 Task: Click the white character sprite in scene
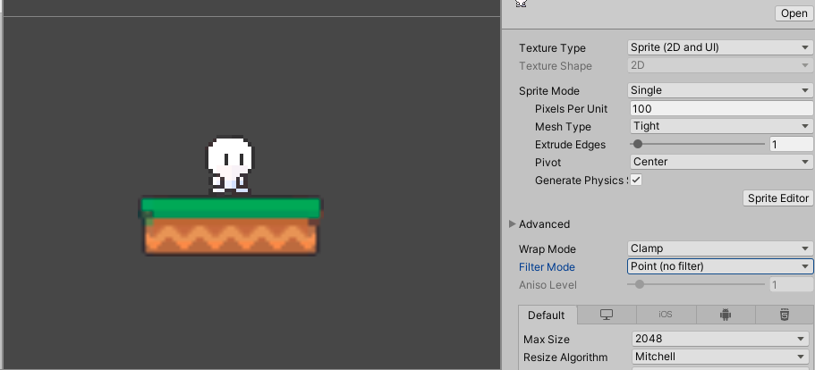pos(230,165)
